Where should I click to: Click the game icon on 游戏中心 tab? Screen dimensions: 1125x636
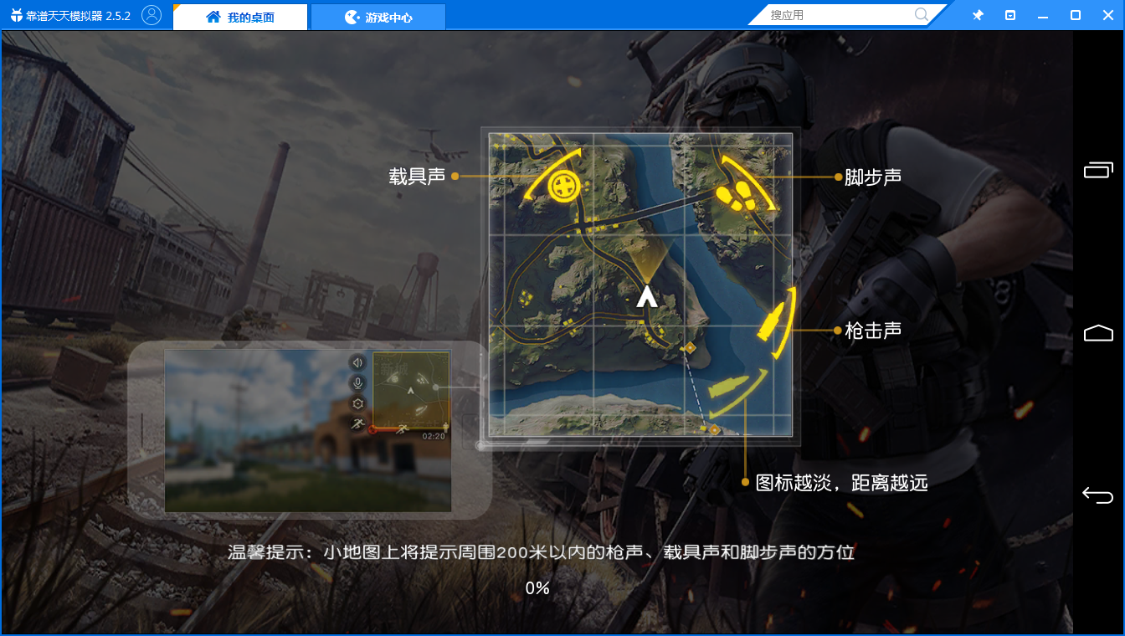[x=352, y=17]
